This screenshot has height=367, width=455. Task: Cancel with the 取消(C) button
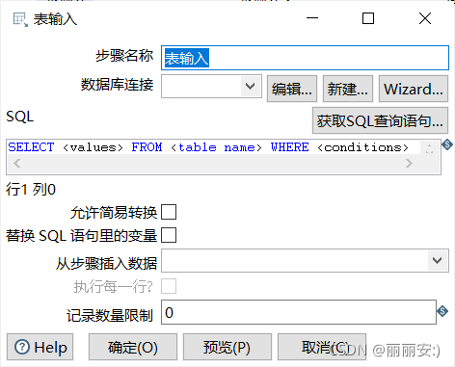pyautogui.click(x=322, y=347)
